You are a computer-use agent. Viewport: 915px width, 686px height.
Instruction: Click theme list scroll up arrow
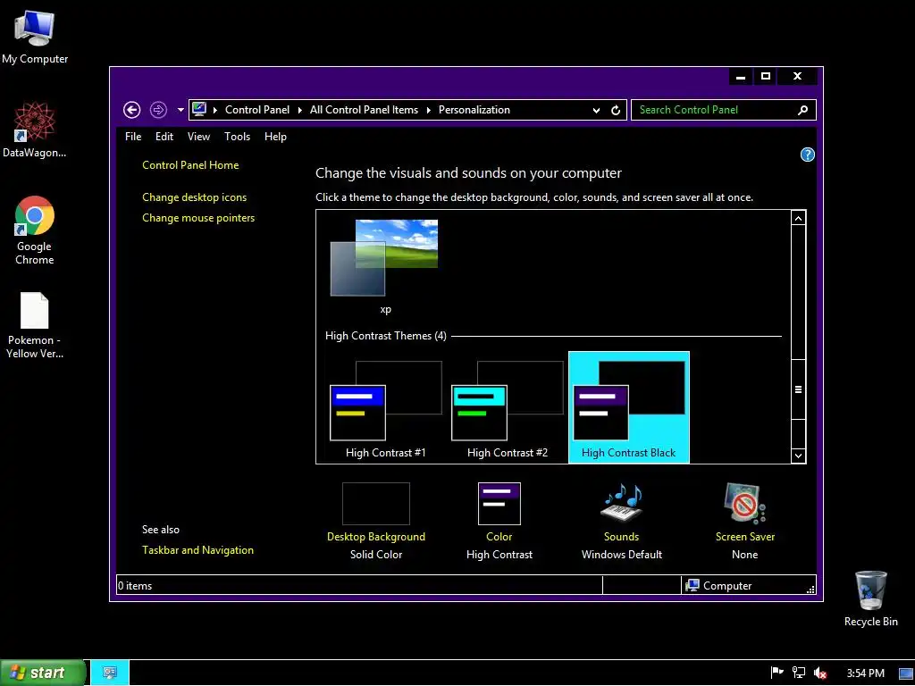[x=798, y=218]
